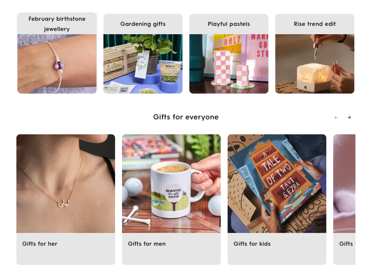Click the Gifts for her label

coord(40,244)
